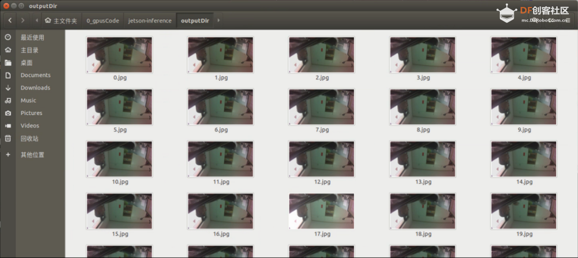Select the 0.jpg thumbnail
Viewport: 578px width, 258px height.
[119, 55]
